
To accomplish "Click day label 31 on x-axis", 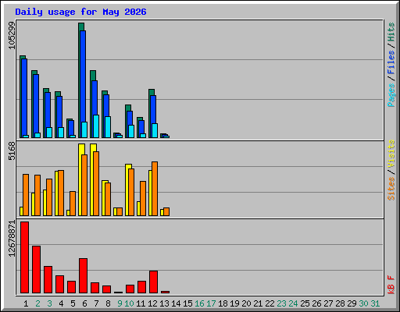I will (375, 303).
